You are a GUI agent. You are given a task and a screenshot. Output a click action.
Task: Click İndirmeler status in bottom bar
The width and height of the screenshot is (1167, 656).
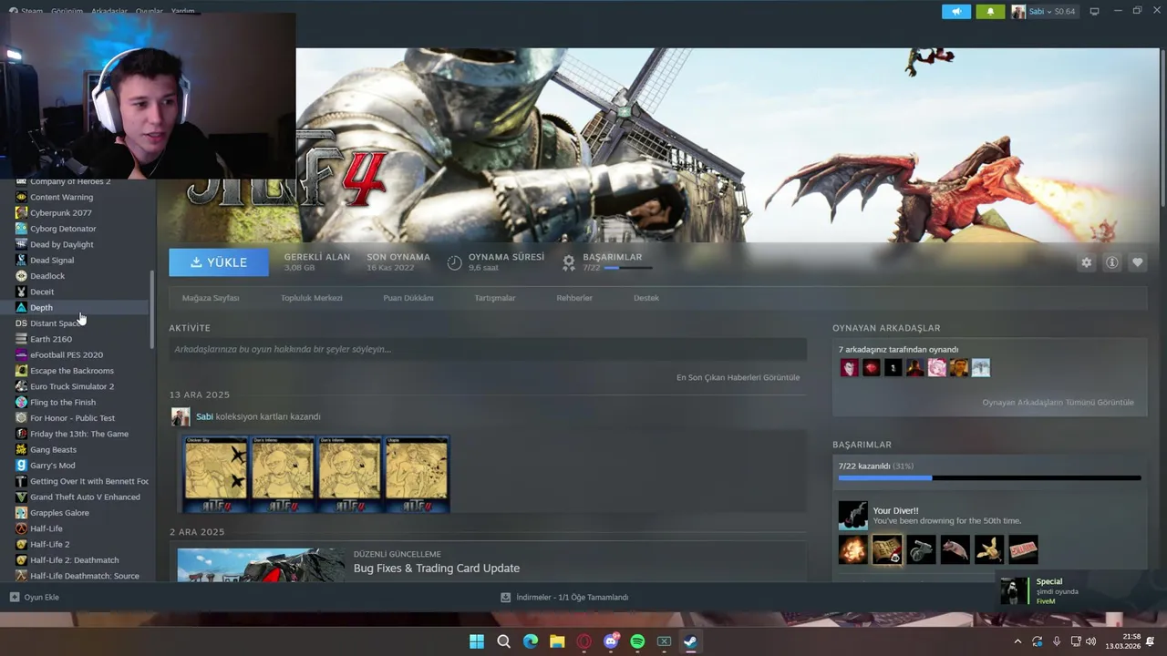click(564, 598)
